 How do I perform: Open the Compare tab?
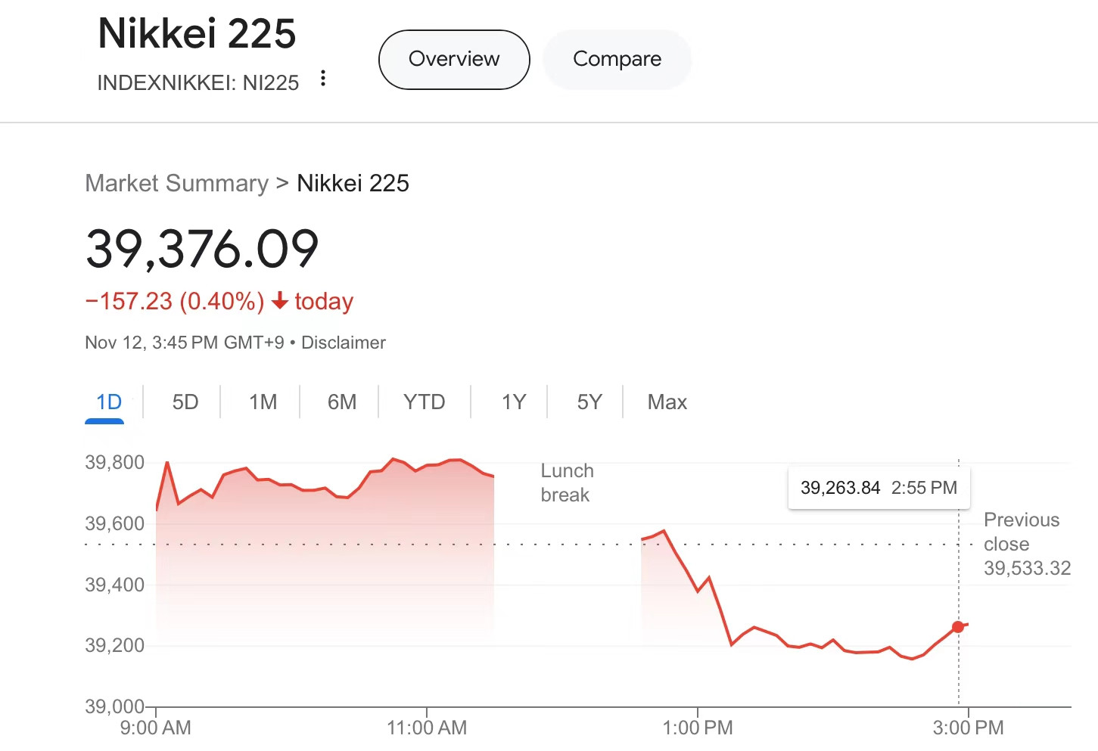coord(617,60)
